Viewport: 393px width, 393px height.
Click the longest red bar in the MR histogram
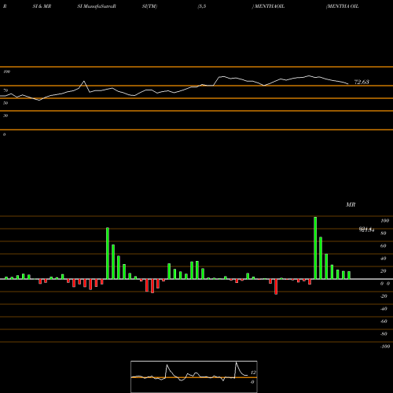pyautogui.click(x=276, y=287)
